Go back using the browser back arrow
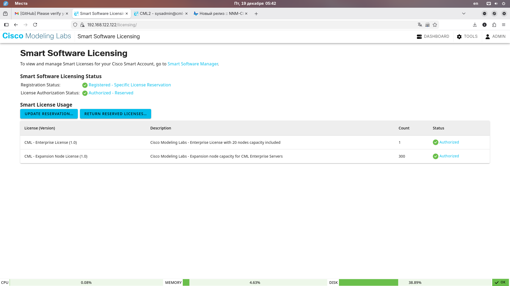510x286 pixels. pyautogui.click(x=16, y=25)
